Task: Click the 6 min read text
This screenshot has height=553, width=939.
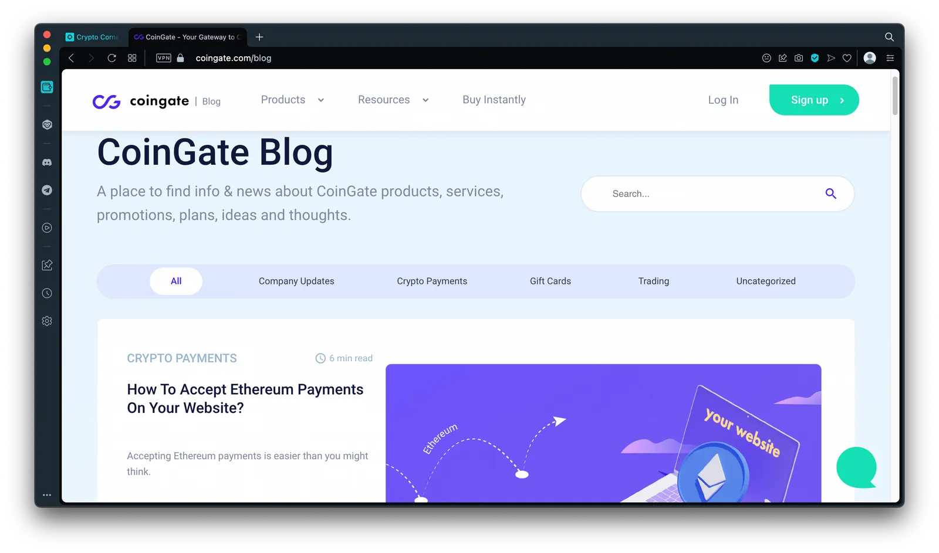Action: coord(351,358)
